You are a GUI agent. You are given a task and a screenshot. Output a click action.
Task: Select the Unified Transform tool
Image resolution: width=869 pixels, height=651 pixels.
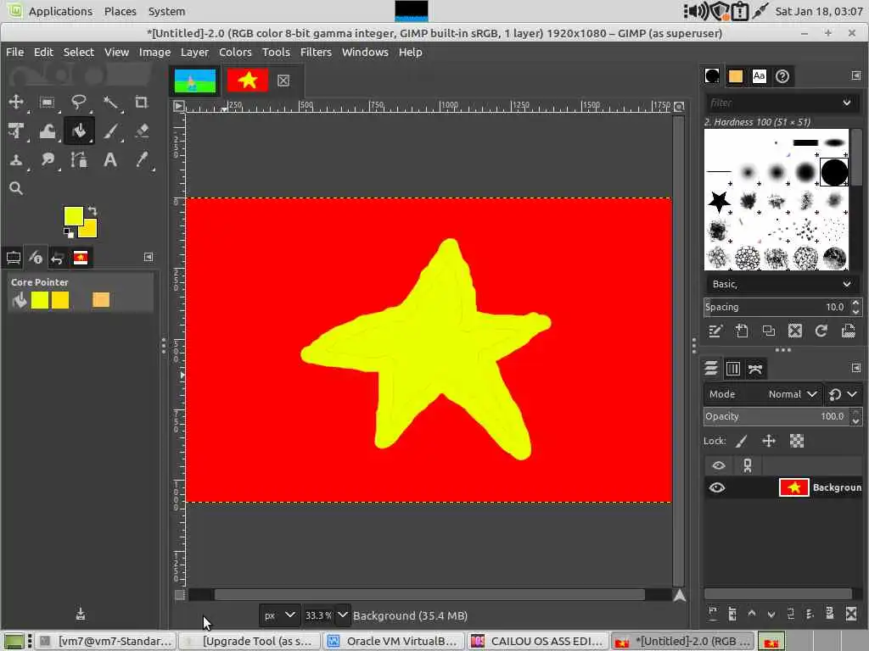tap(16, 131)
